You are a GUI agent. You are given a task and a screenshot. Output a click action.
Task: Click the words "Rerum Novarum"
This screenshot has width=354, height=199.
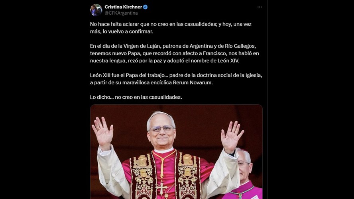pos(193,82)
